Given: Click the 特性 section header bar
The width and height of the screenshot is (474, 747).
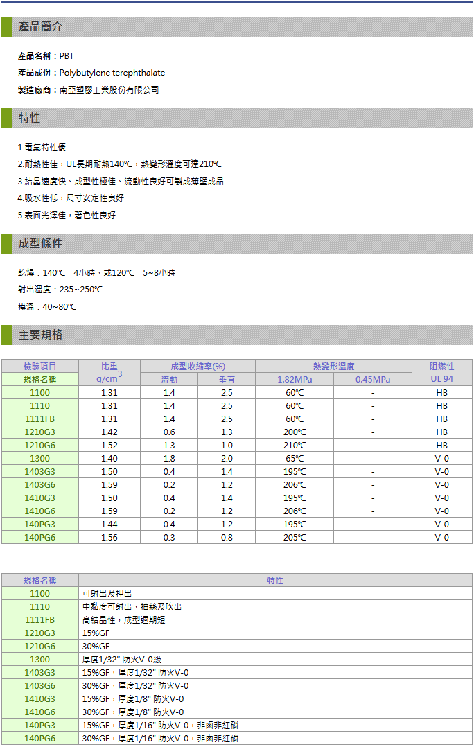Looking at the screenshot, I should (29, 118).
